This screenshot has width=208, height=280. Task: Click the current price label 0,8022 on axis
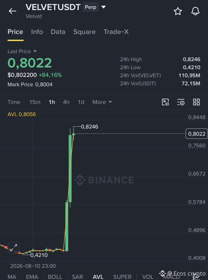pyautogui.click(x=196, y=134)
